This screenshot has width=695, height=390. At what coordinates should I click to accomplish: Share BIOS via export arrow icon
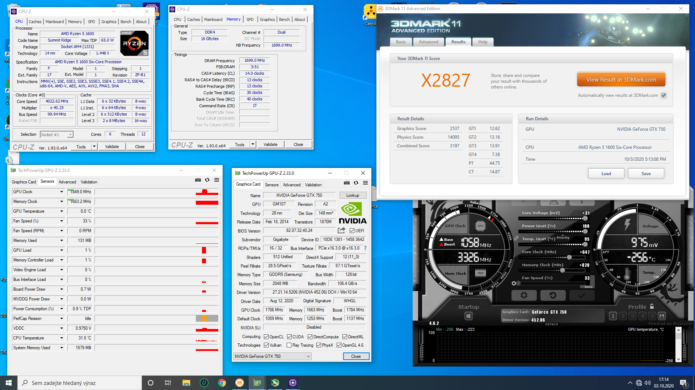341,230
